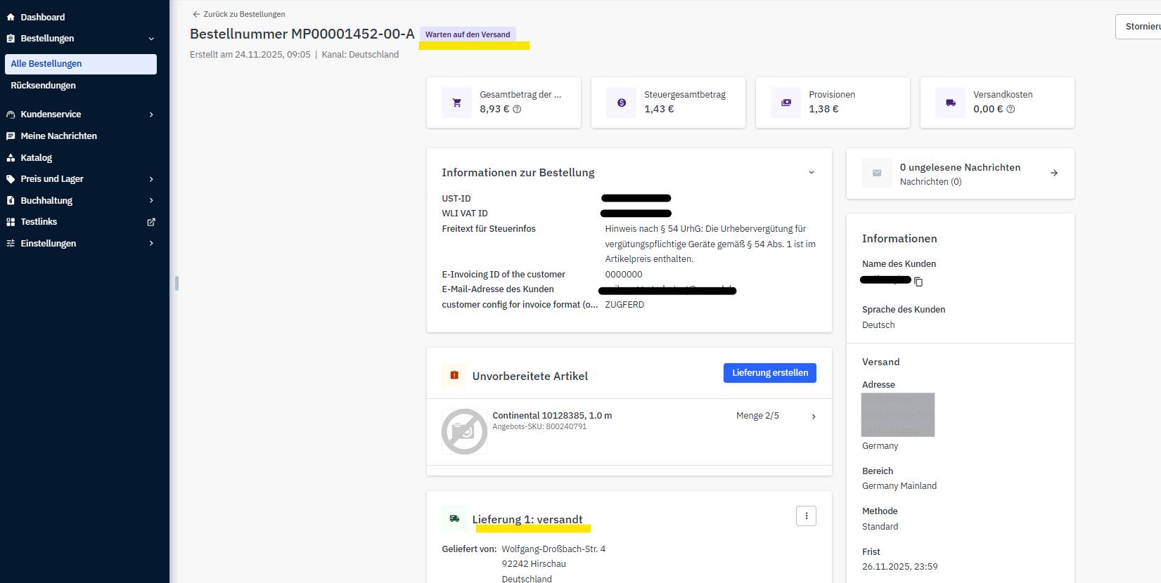Click the external link icon next to Testlinks
Image resolution: width=1161 pixels, height=583 pixels.
tap(150, 222)
